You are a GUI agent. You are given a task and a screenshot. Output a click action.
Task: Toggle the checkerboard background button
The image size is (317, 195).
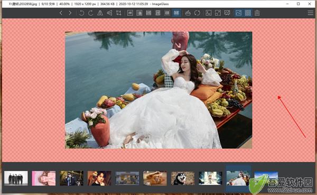248,13
